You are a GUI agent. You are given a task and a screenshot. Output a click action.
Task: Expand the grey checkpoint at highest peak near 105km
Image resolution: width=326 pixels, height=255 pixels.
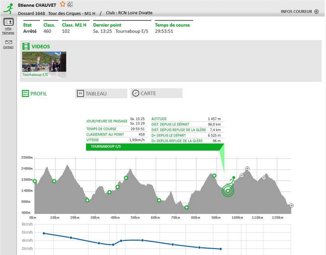click(x=247, y=168)
